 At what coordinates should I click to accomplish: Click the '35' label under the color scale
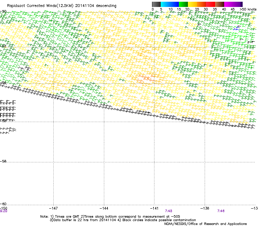pos(215,9)
